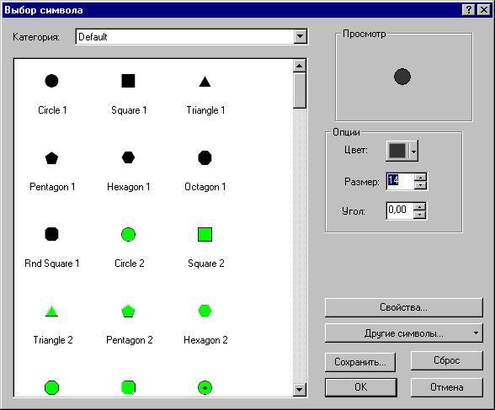Image resolution: width=495 pixels, height=410 pixels.
Task: Select the green Pentagon 2 symbol
Action: (x=128, y=311)
